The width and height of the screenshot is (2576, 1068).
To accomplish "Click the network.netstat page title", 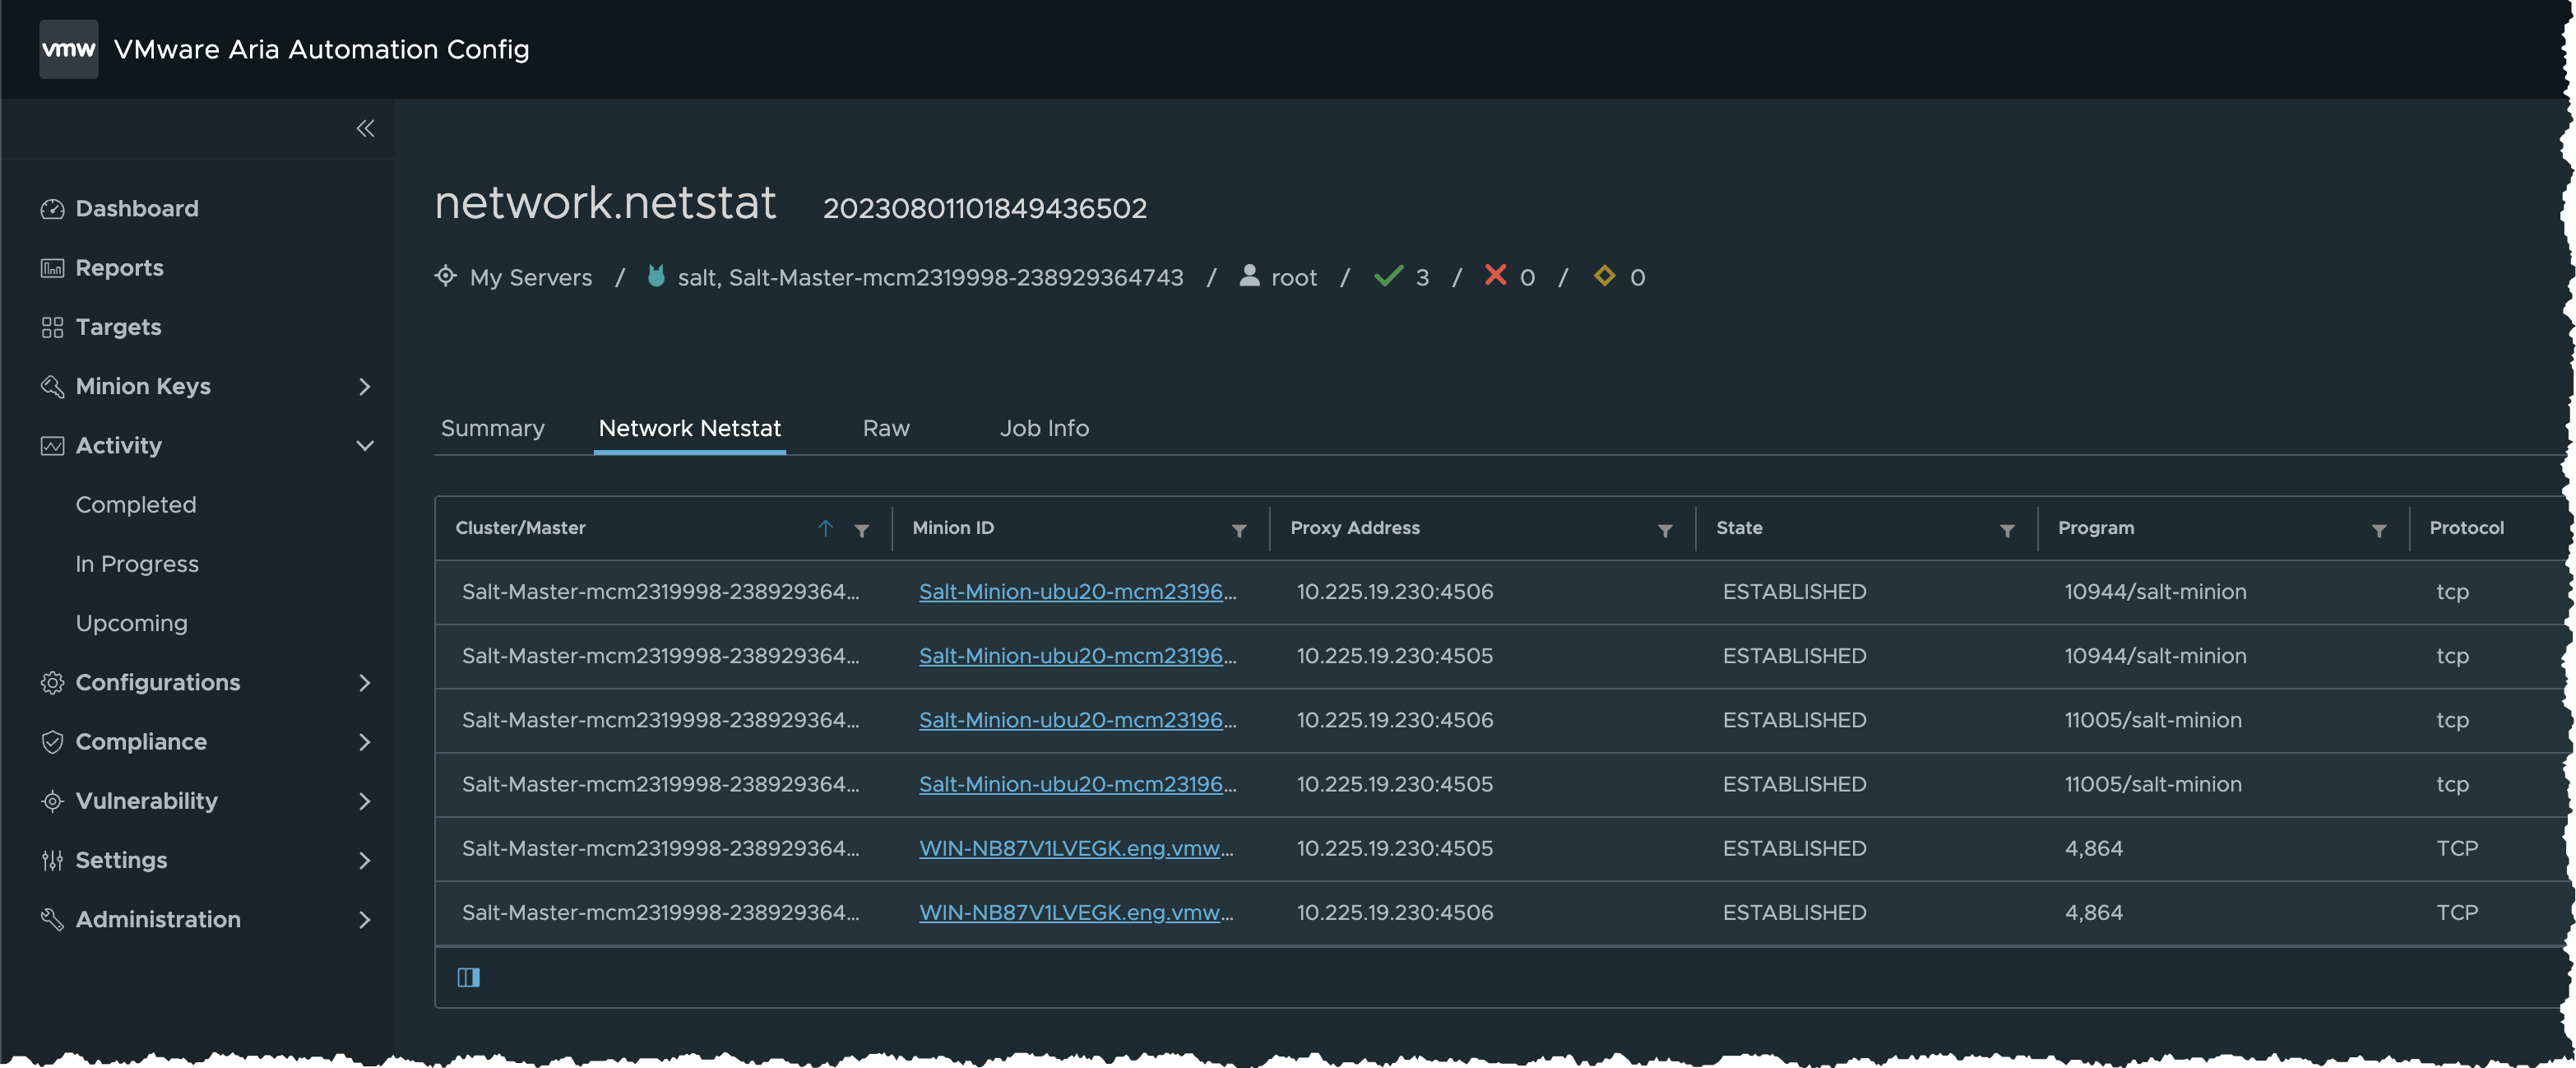I will pyautogui.click(x=605, y=203).
